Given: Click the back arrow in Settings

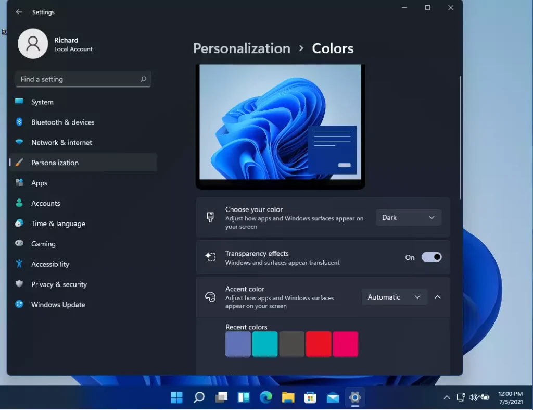Looking at the screenshot, I should pyautogui.click(x=19, y=12).
